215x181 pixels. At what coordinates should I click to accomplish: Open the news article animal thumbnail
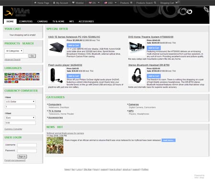point(55,145)
